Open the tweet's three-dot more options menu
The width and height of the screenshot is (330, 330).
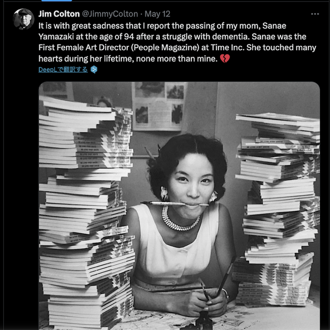click(315, 14)
